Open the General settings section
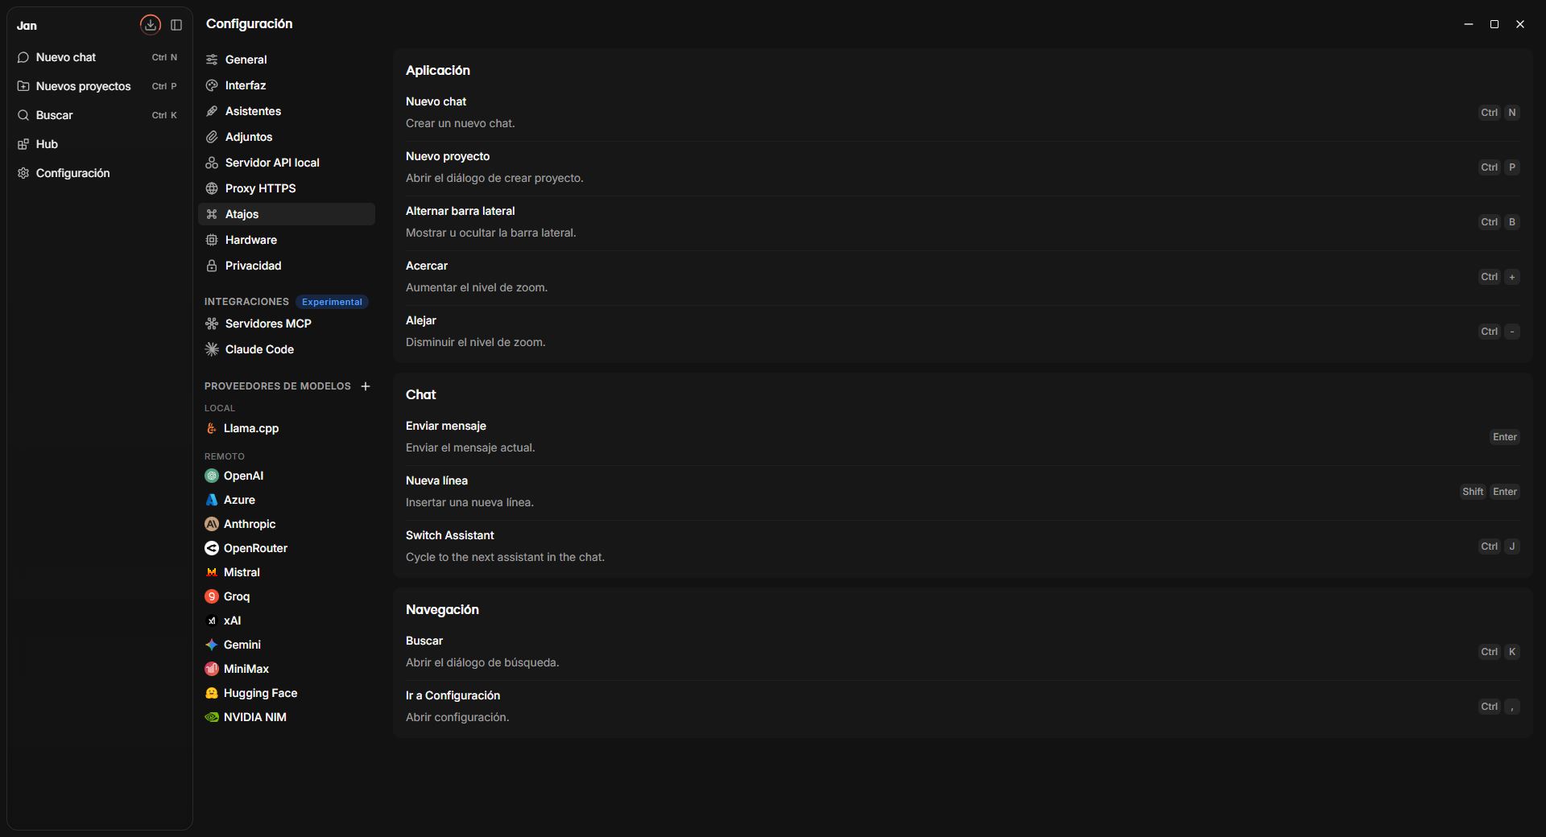This screenshot has height=837, width=1546. pyautogui.click(x=287, y=60)
